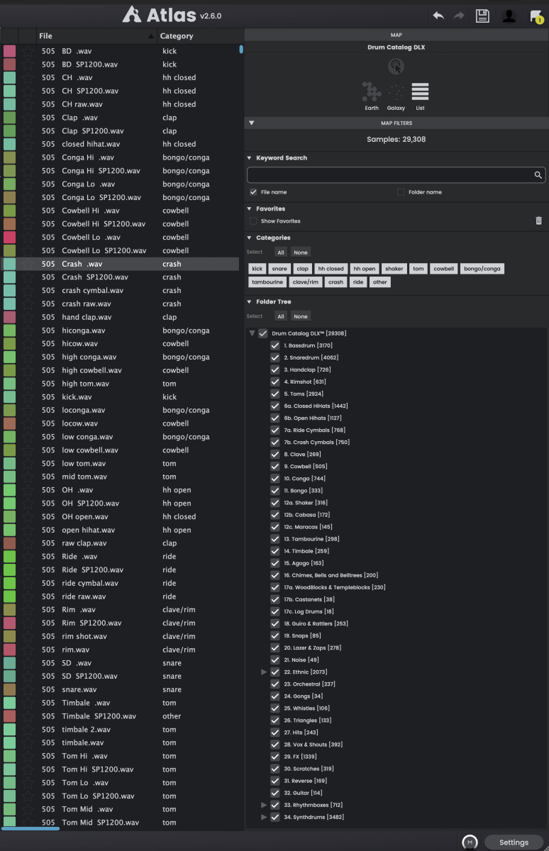
Task: Uncheck the Drum Catalog DLX root folder
Action: [x=263, y=333]
